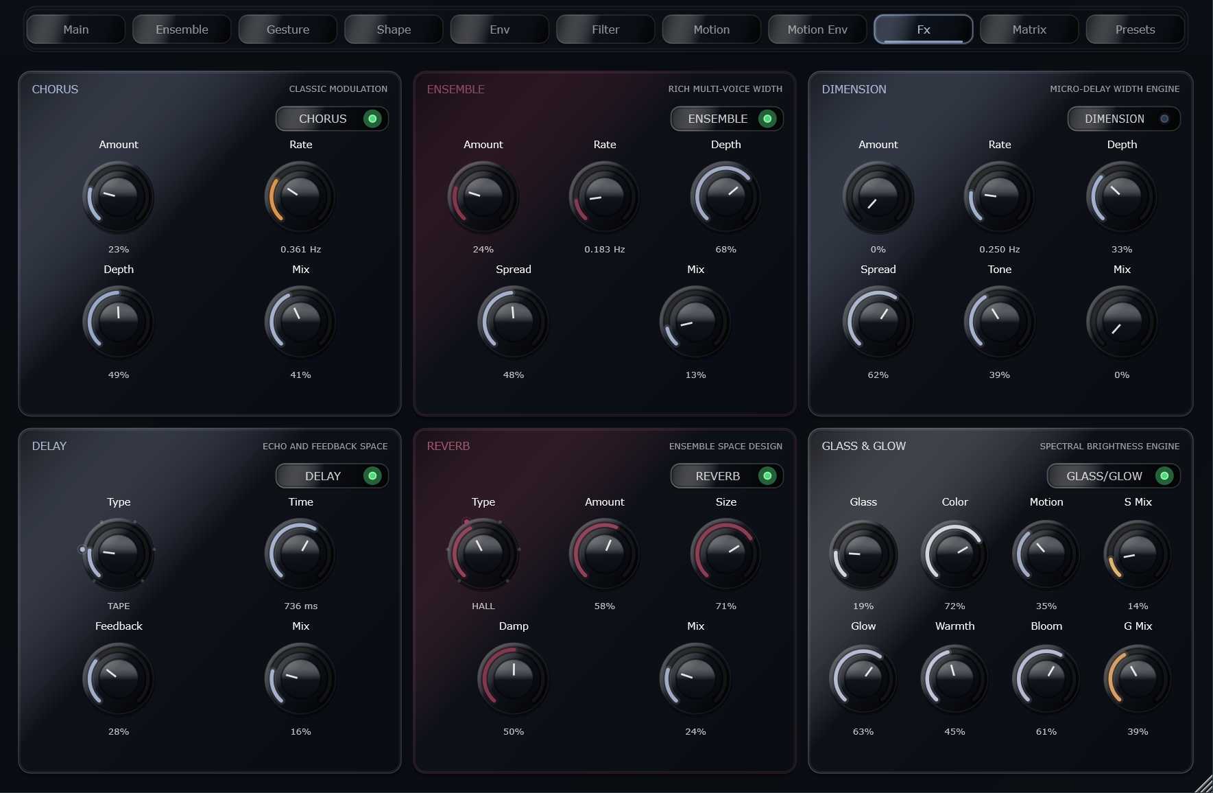
Task: Click the G Mix knob
Action: click(1138, 679)
